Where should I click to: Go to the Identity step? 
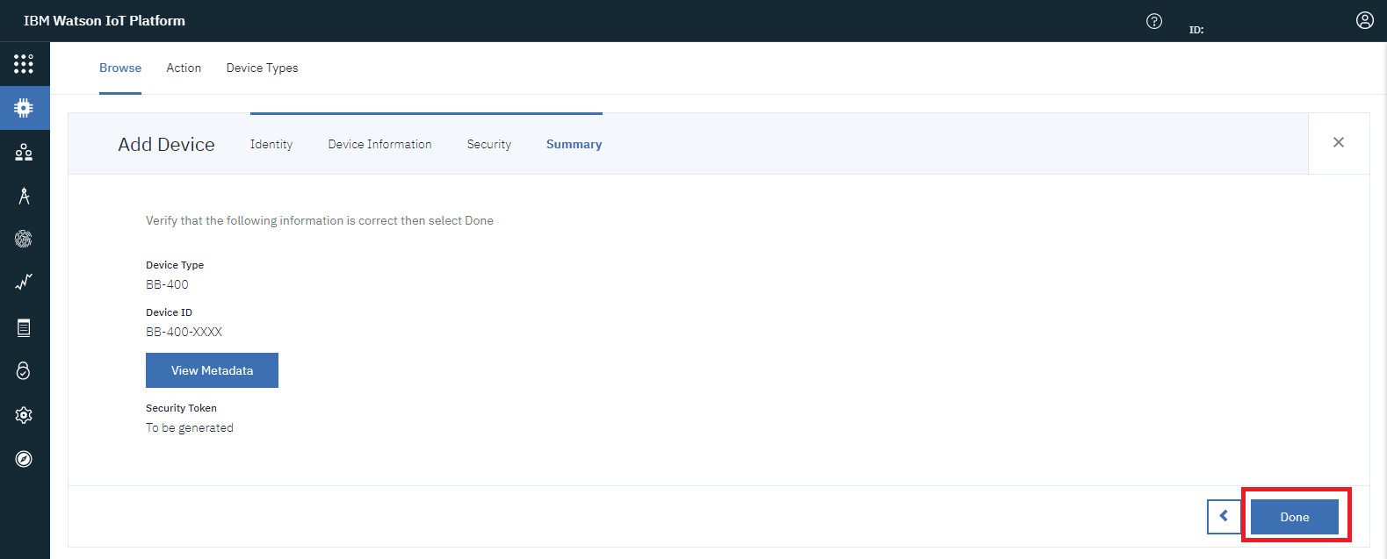[x=271, y=145]
